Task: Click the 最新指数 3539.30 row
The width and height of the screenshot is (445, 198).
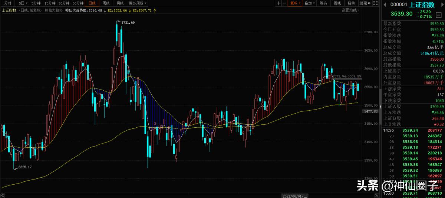Action: point(413,24)
